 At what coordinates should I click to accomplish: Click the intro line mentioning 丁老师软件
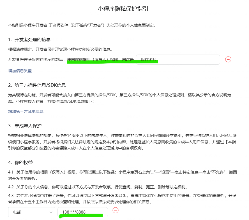[82, 25]
